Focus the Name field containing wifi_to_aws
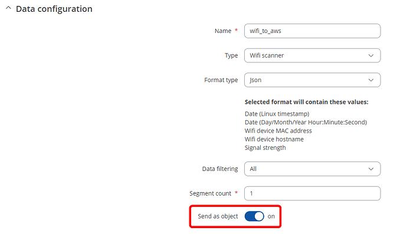The image size is (407, 234). (312, 31)
